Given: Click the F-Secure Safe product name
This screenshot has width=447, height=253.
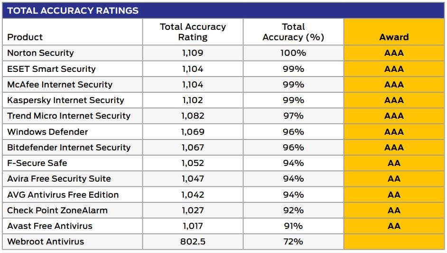Looking at the screenshot, I should point(37,163).
